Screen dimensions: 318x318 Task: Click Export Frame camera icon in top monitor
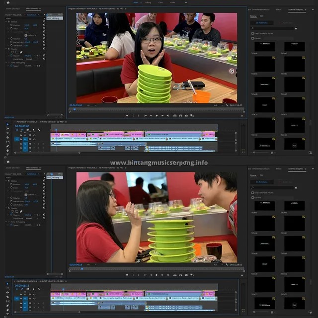click(186, 116)
